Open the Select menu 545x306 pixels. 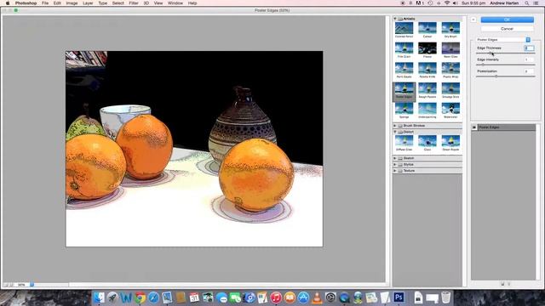pyautogui.click(x=118, y=3)
